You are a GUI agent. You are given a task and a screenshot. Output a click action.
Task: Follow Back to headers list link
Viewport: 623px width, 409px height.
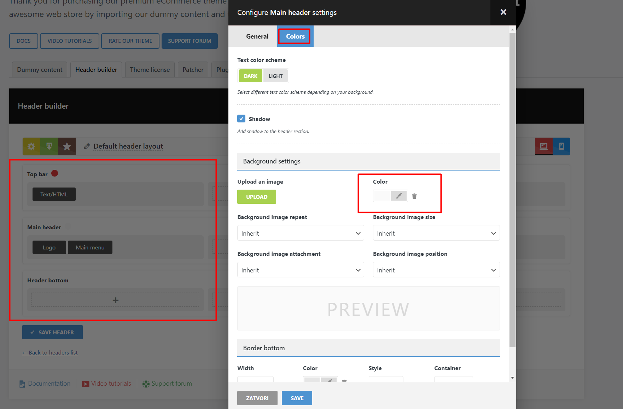click(x=50, y=352)
